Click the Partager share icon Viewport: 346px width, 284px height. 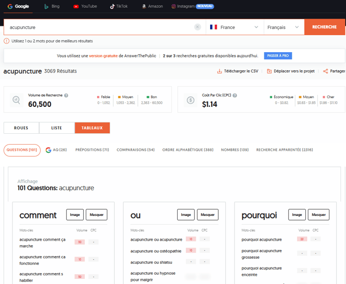[325, 71]
